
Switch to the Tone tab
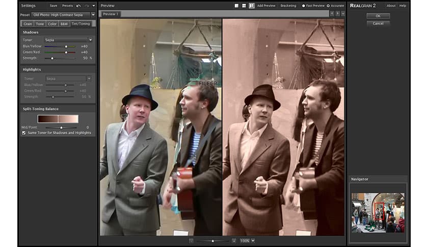40,24
